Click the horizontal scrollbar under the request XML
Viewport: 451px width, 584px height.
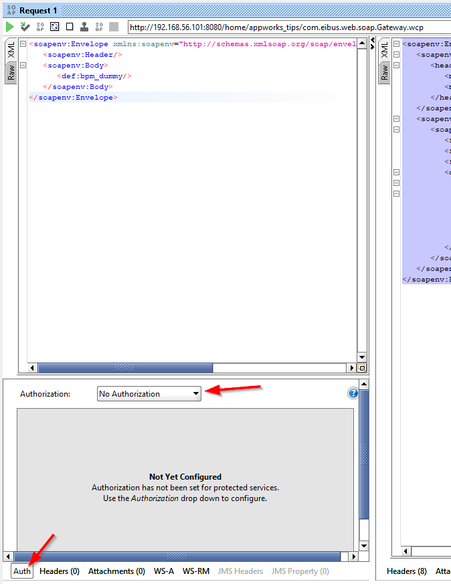[125, 368]
